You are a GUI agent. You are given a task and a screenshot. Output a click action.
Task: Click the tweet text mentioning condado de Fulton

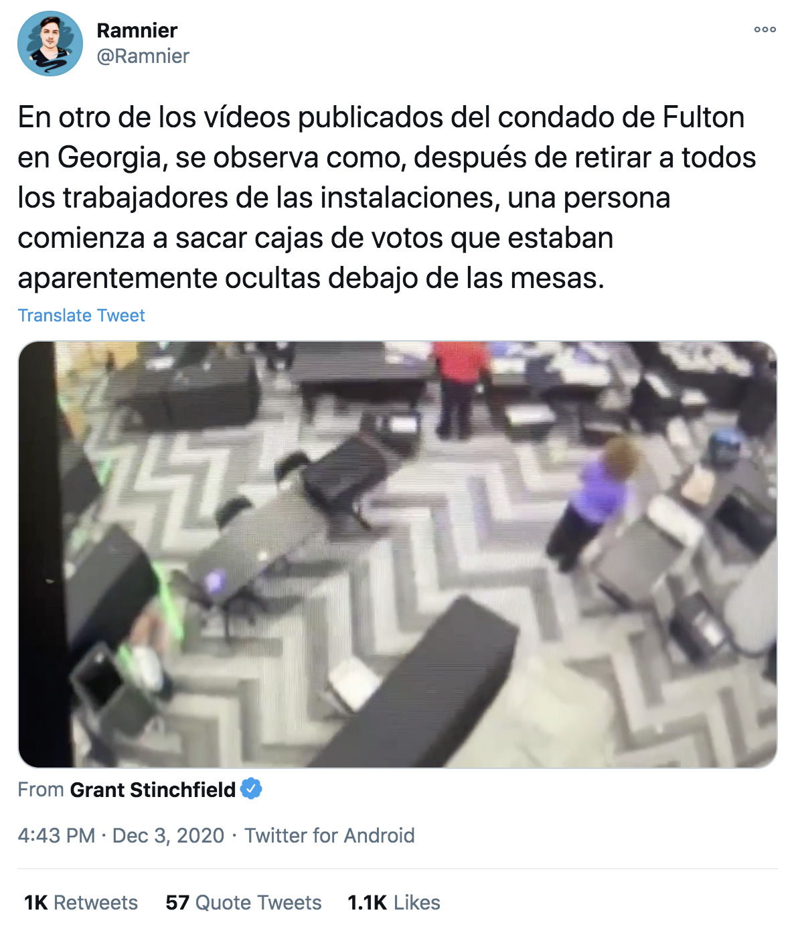click(x=381, y=117)
